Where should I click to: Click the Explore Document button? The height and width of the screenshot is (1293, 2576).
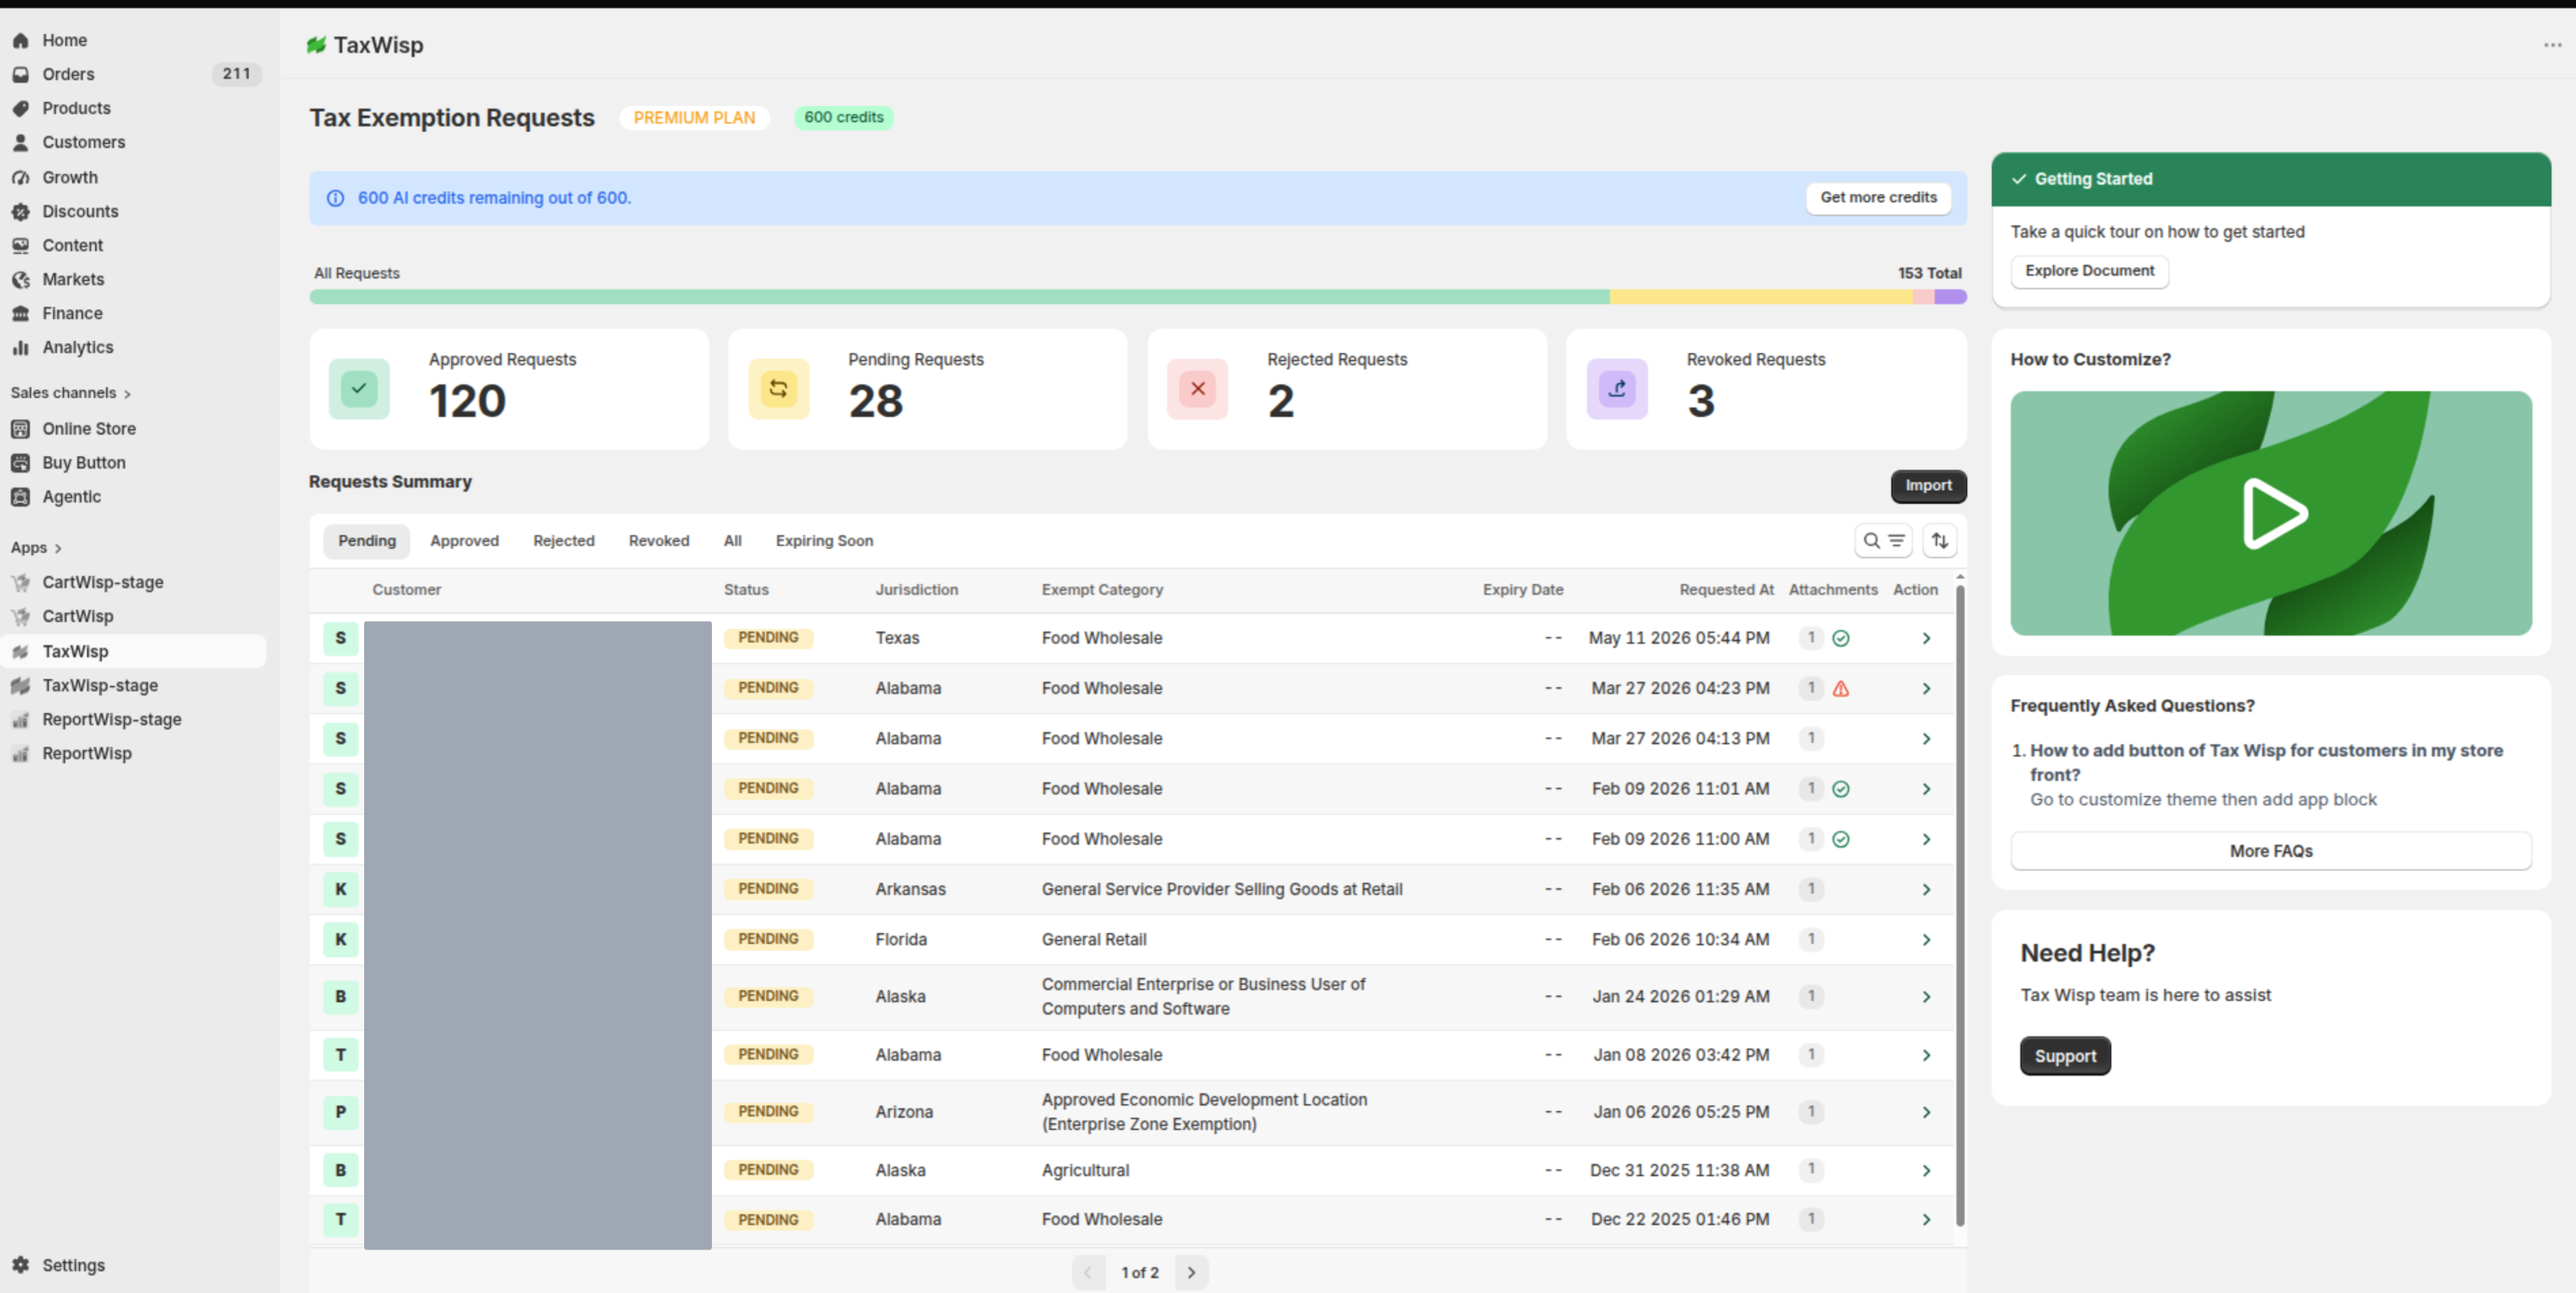click(x=2089, y=271)
